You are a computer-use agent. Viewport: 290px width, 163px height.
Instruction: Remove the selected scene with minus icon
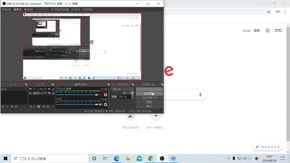[7, 107]
